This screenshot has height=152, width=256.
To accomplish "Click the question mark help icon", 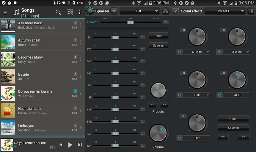I will (x=175, y=11).
